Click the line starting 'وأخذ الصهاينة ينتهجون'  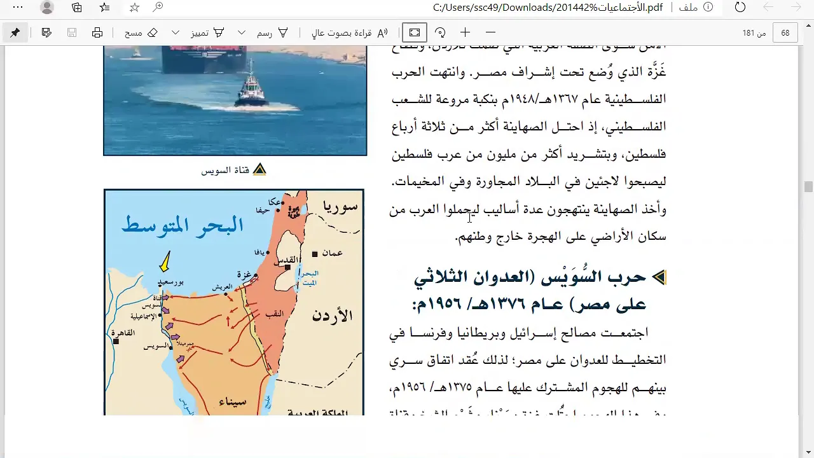pos(528,209)
